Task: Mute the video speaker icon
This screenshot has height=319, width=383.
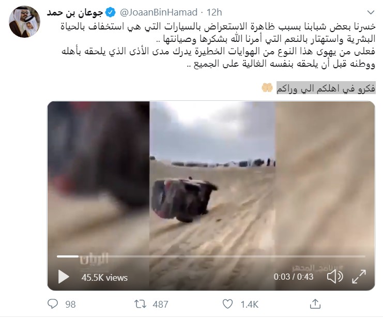Action: coord(335,277)
